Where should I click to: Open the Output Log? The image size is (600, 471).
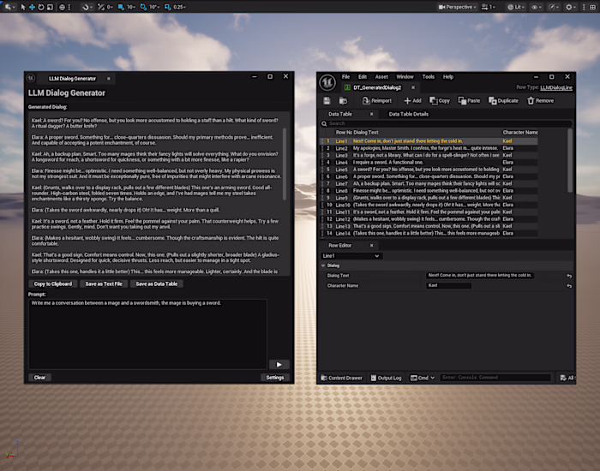tap(386, 378)
